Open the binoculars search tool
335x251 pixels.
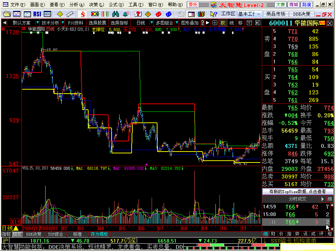[116, 14]
